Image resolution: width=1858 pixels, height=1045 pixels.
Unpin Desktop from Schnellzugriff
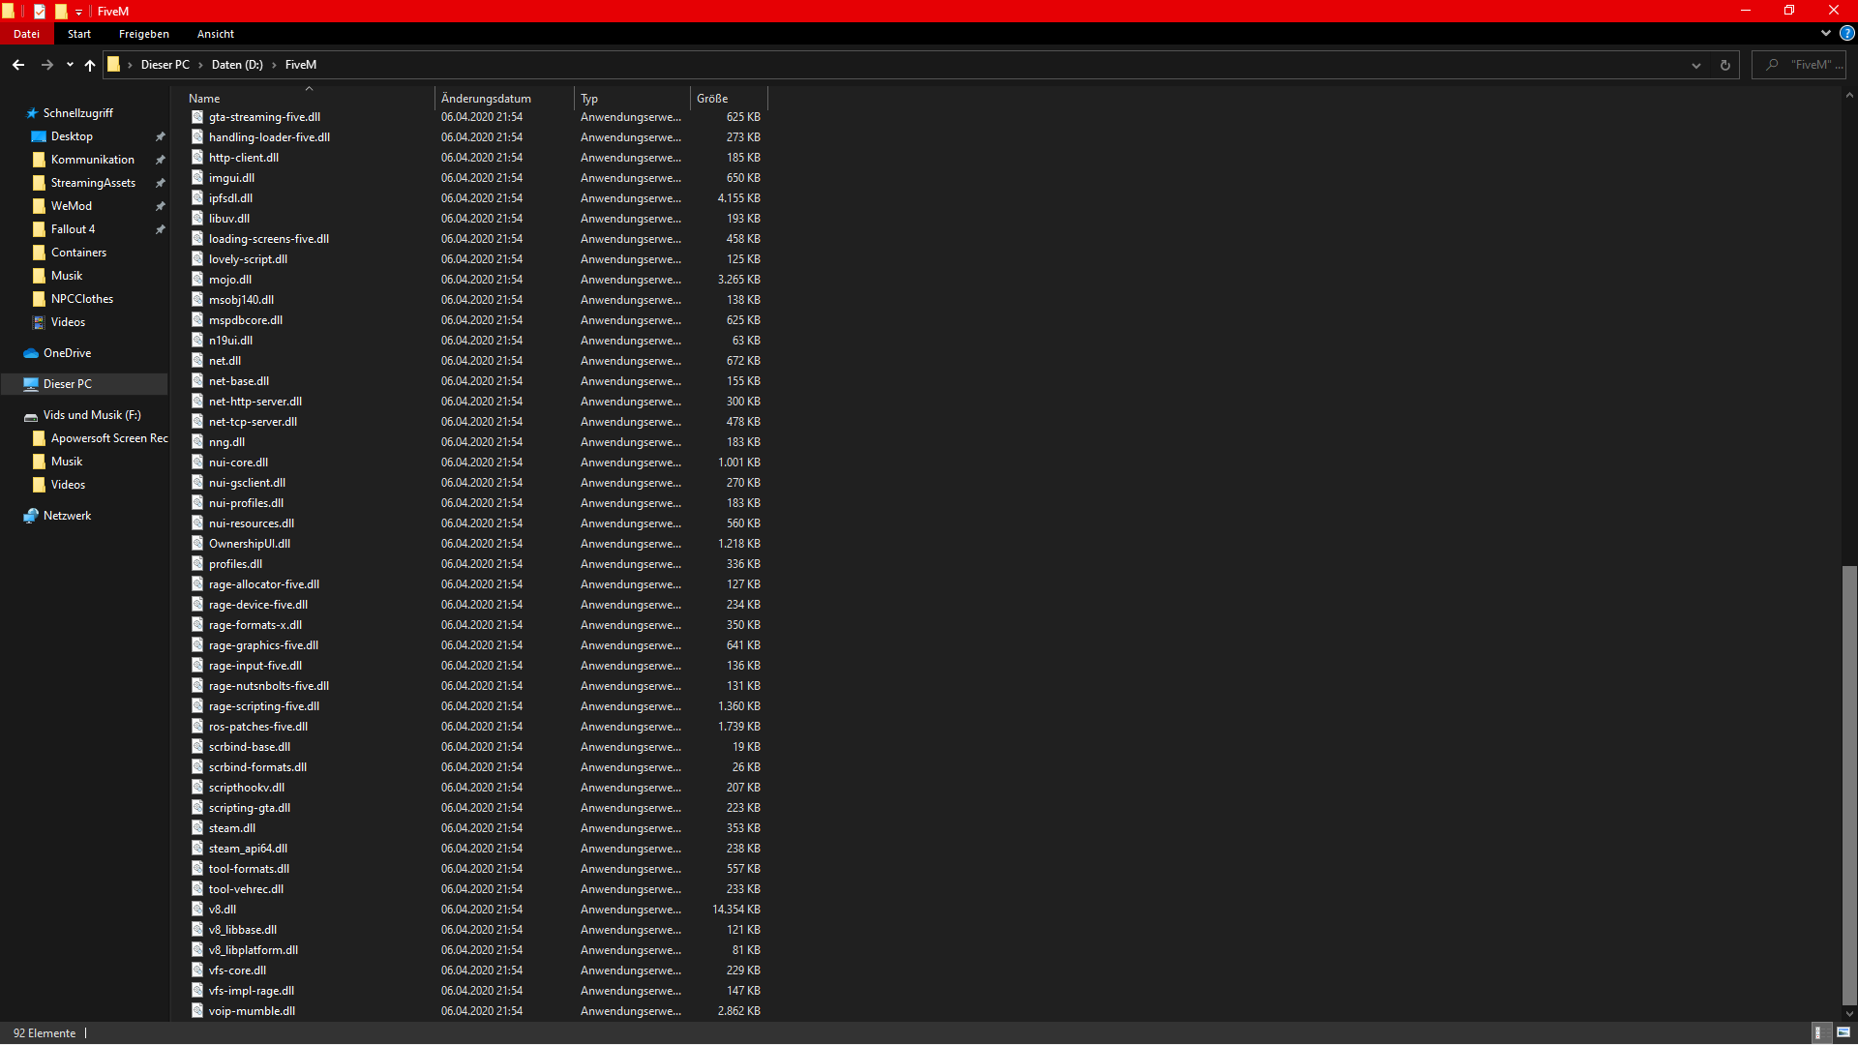[160, 136]
